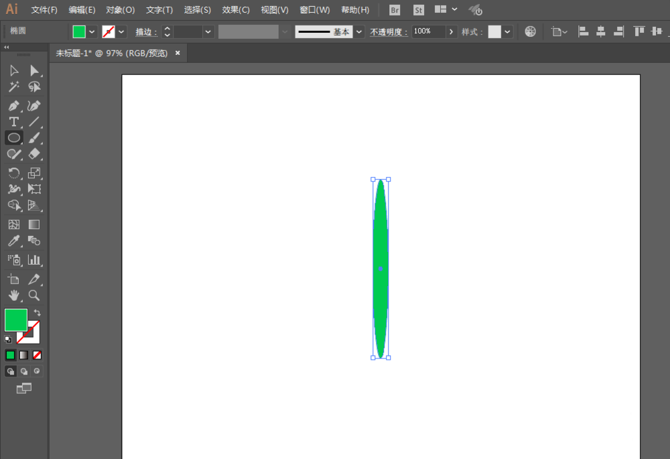The width and height of the screenshot is (670, 459).
Task: Select the Rotate tool
Action: point(13,173)
